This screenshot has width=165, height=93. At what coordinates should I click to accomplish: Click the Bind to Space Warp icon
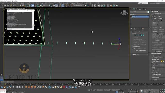(11, 6)
